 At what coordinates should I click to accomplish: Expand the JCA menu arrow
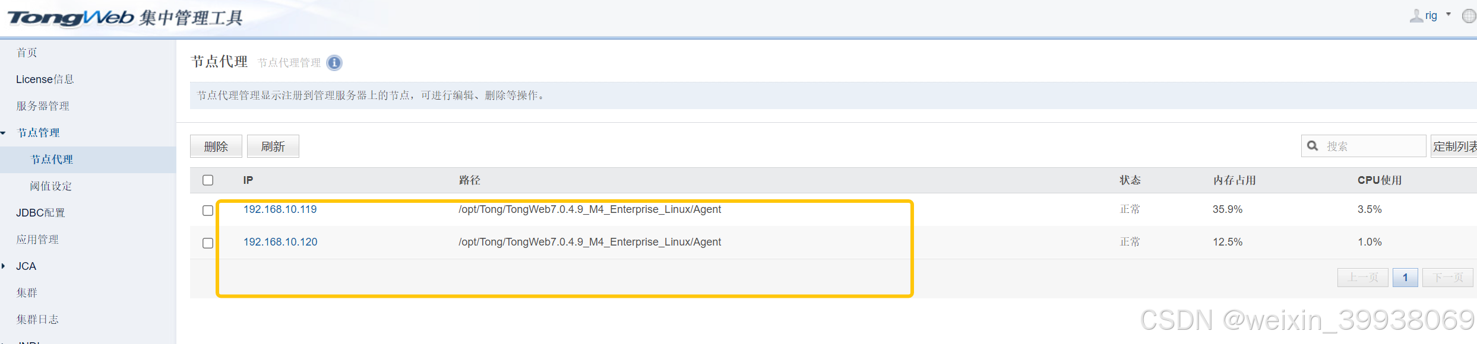click(x=4, y=266)
